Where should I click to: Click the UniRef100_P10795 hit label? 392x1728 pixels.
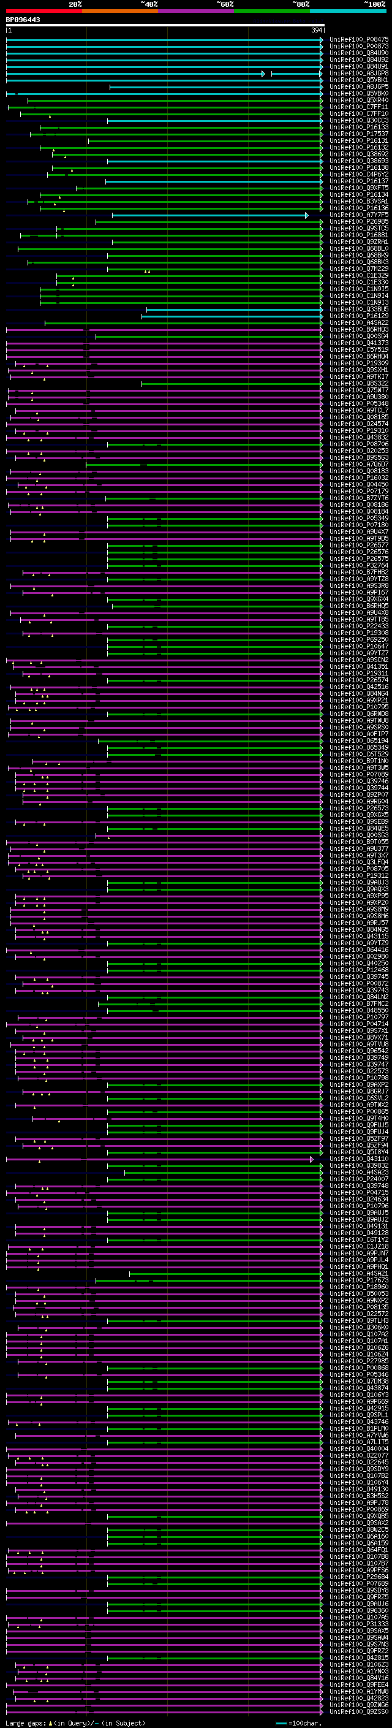tap(358, 707)
